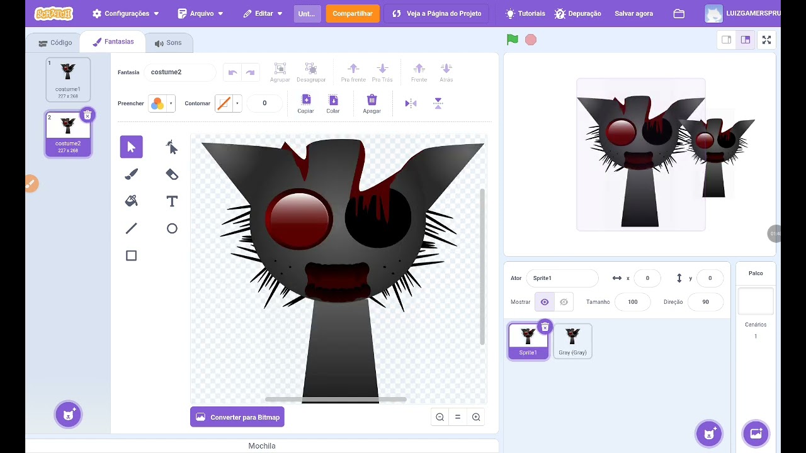Screen dimensions: 806x453
Task: Click the Apagar trash icon
Action: (372, 104)
